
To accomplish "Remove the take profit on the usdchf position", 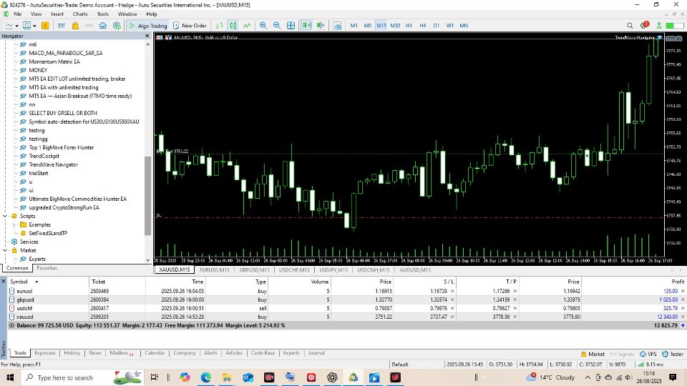I will click(515, 308).
